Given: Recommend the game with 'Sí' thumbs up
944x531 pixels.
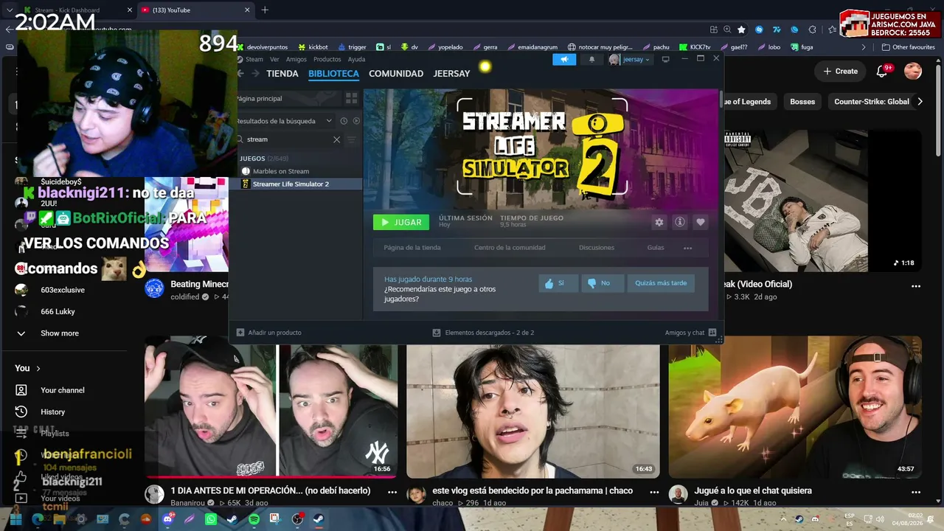Looking at the screenshot, I should tap(558, 283).
